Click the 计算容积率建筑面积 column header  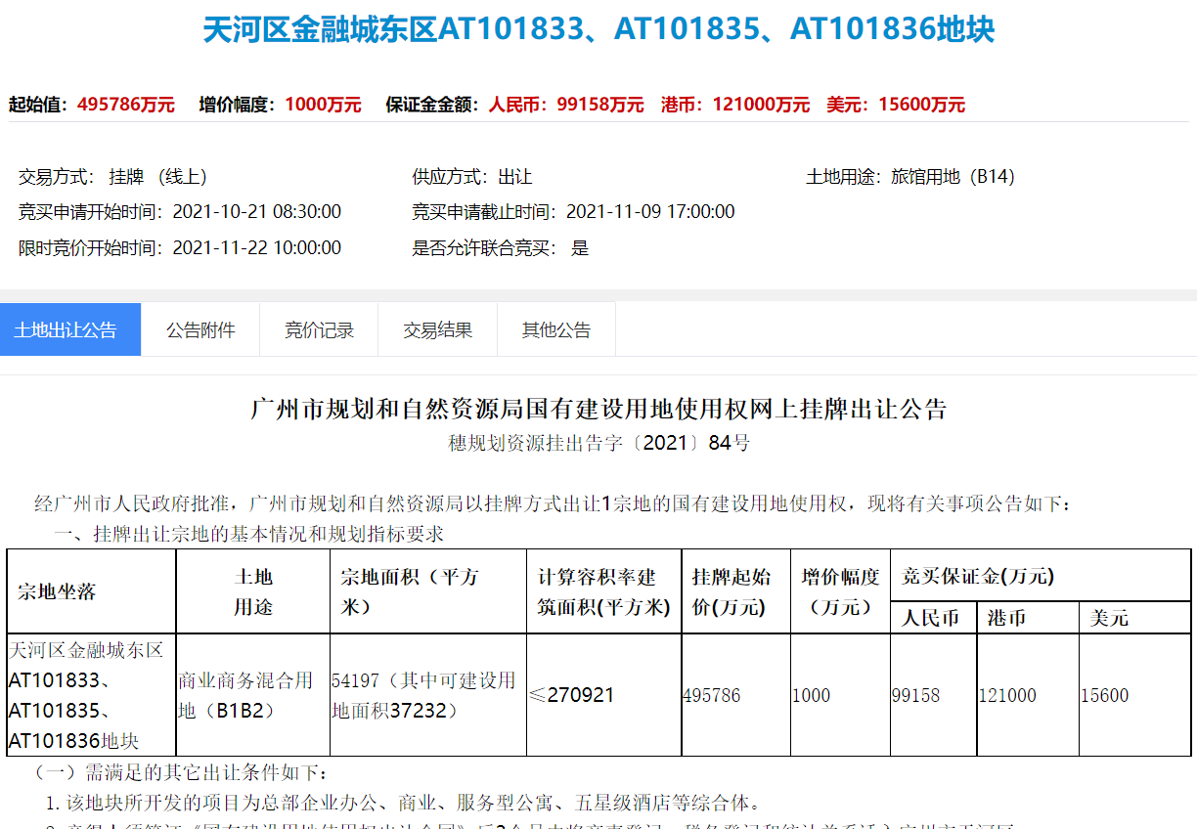click(604, 591)
